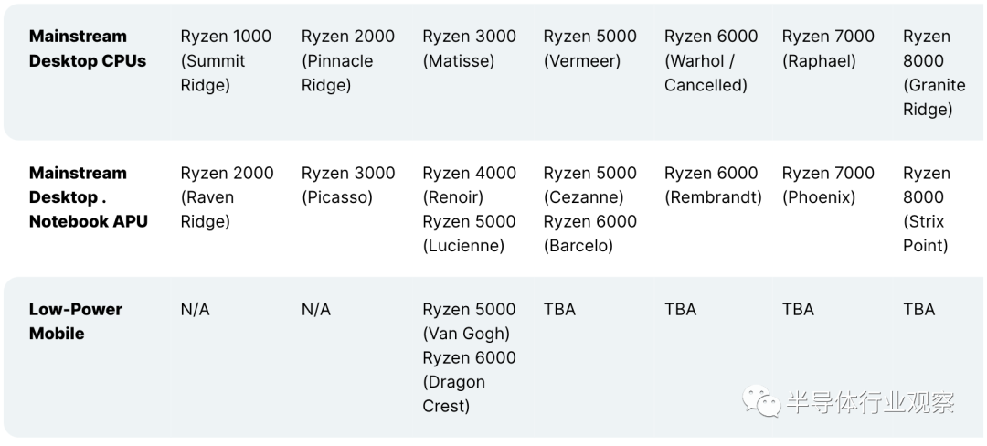
Task: Click the Ryzen 5000 (Van Gogh) text
Action: pos(469,321)
